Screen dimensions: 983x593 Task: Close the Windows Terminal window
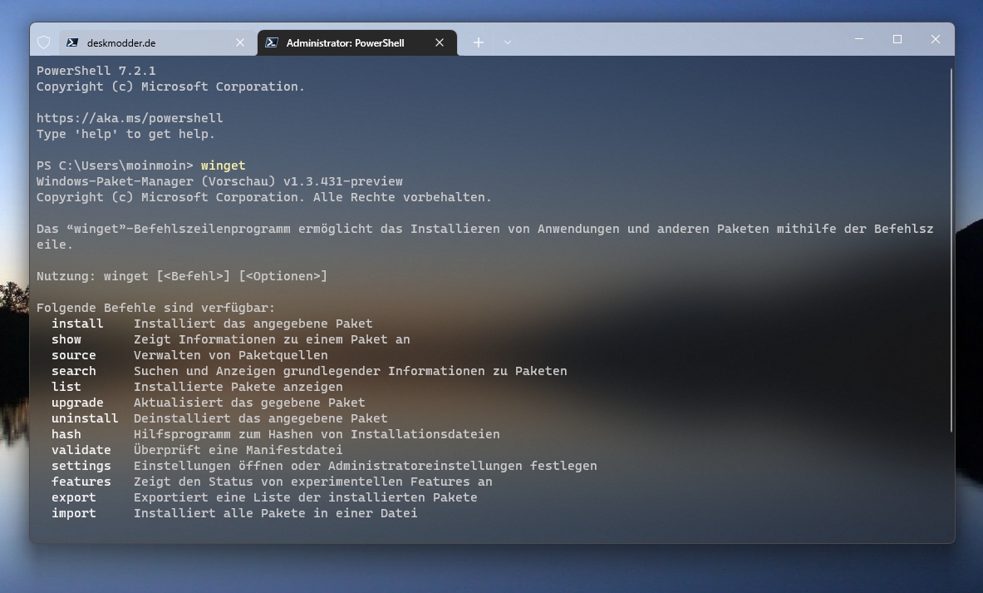pos(936,39)
